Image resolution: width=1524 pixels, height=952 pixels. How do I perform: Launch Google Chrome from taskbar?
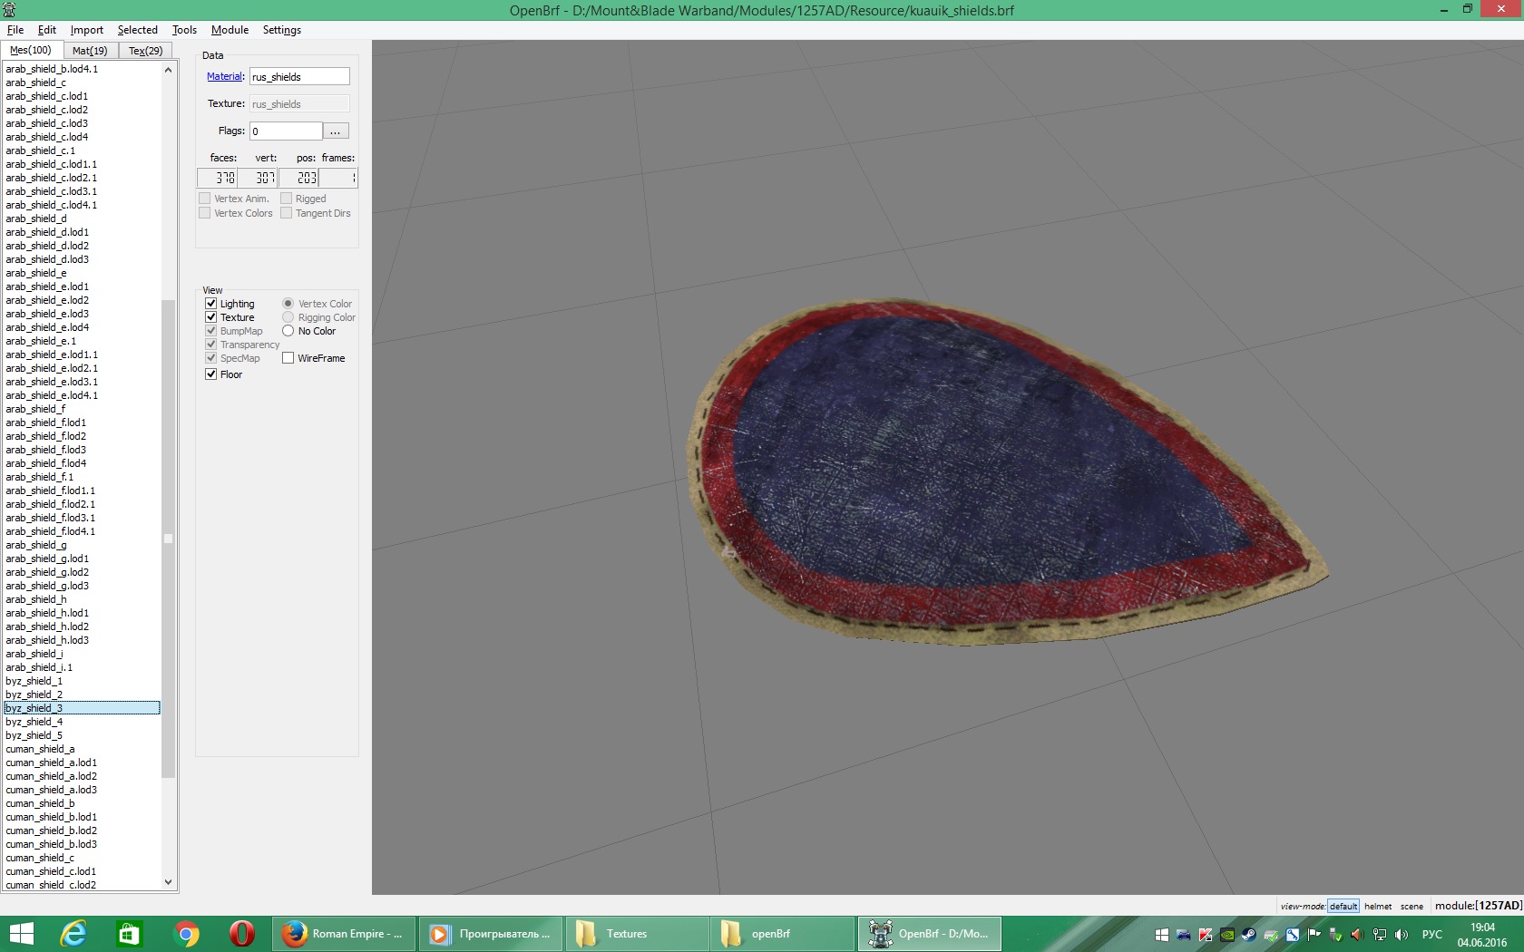[186, 934]
